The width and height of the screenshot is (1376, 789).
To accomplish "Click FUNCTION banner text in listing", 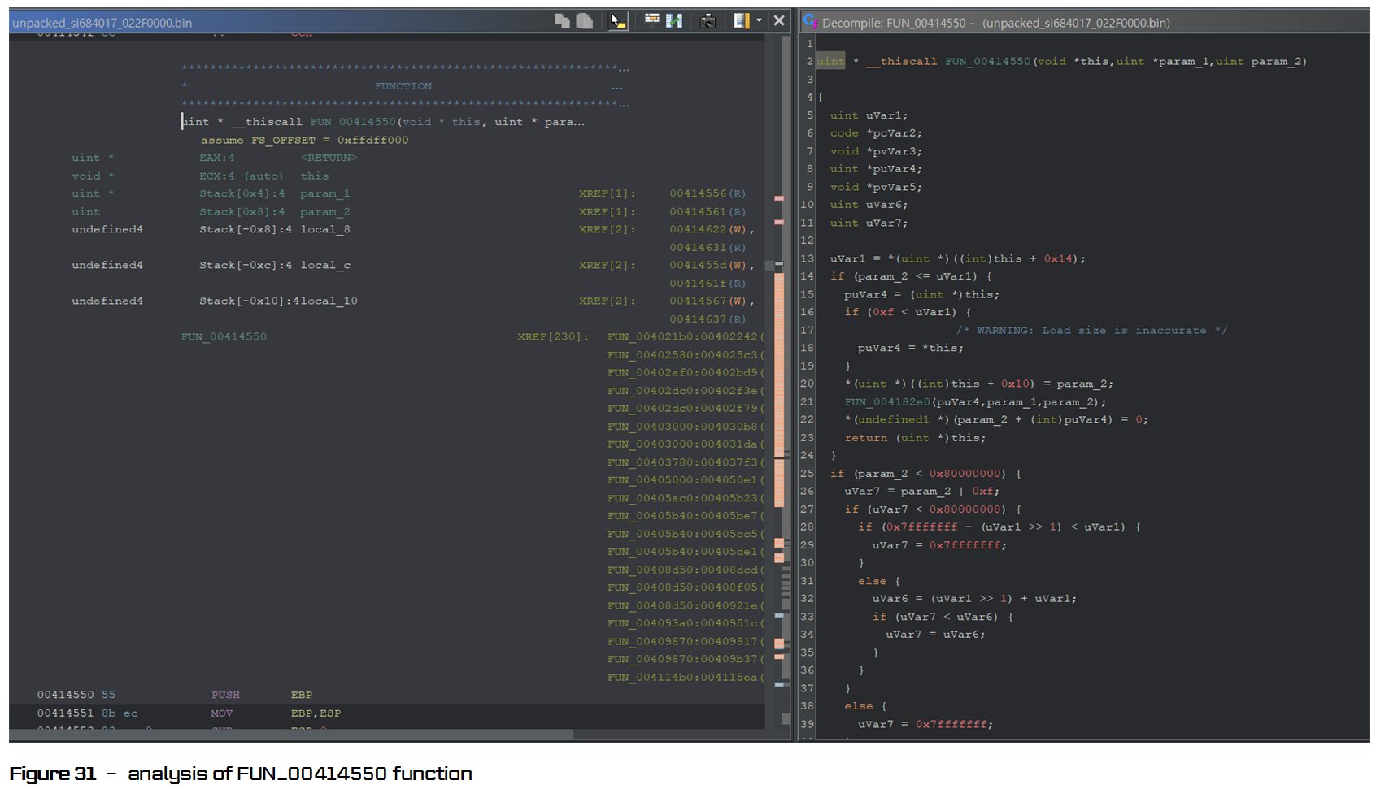I will pos(403,85).
